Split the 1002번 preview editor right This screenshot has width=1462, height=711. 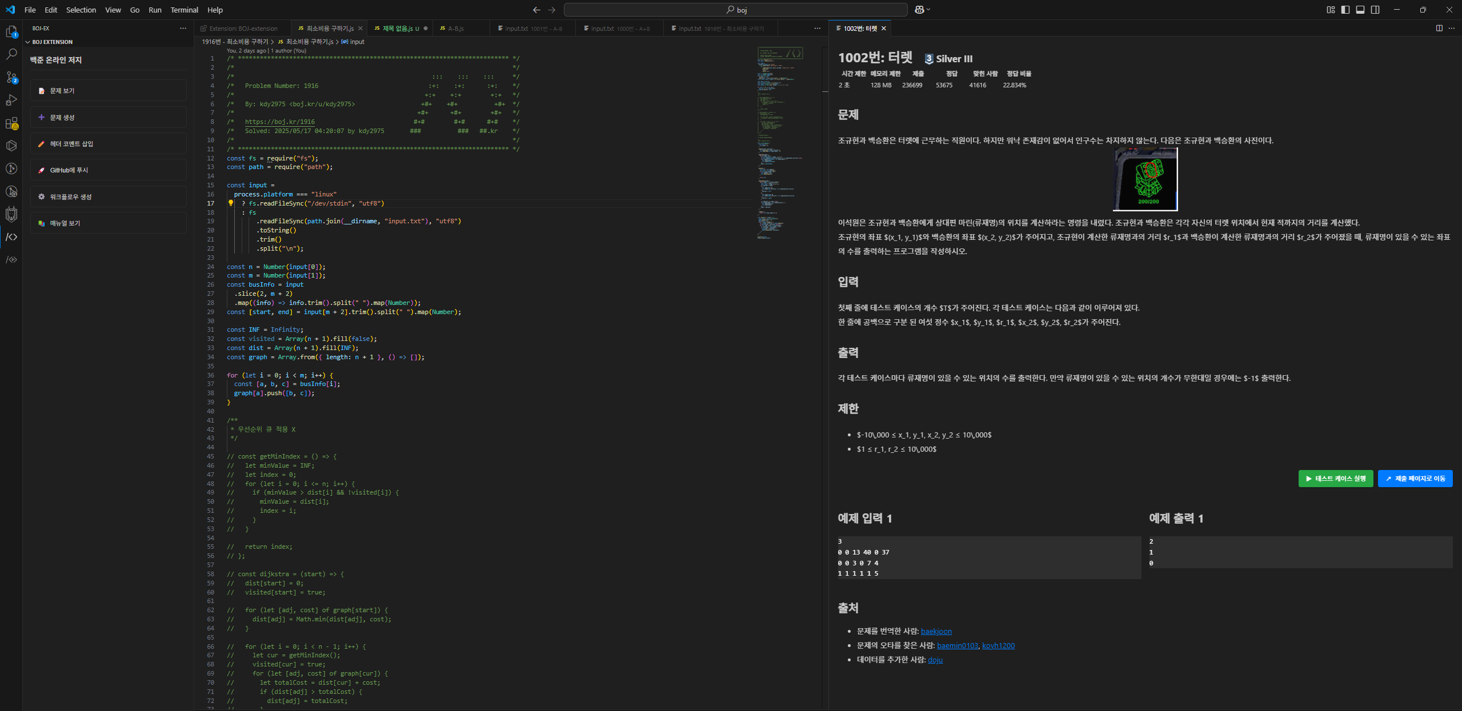click(x=1439, y=28)
